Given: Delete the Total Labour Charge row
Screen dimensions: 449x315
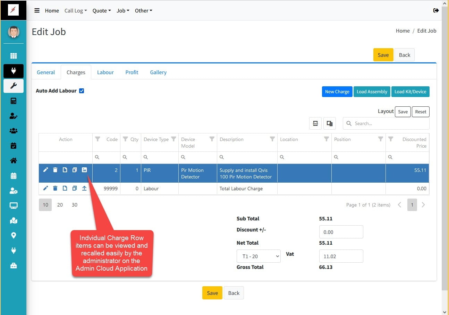Looking at the screenshot, I should [55, 189].
